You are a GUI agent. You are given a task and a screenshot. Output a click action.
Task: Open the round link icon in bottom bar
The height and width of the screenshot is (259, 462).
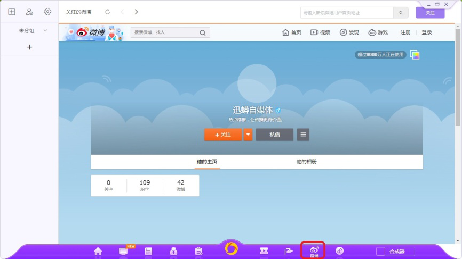[x=339, y=251]
